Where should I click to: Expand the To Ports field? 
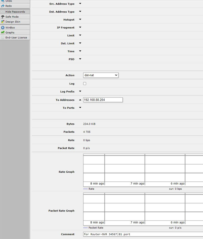[x=80, y=108]
